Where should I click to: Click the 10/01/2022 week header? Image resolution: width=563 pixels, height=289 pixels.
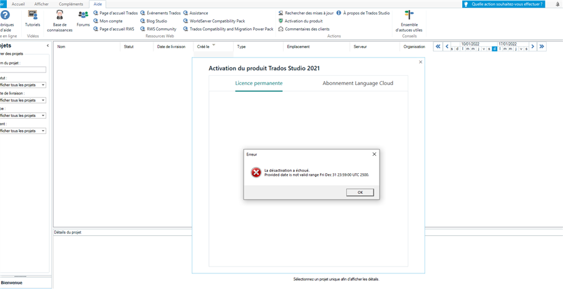470,44
